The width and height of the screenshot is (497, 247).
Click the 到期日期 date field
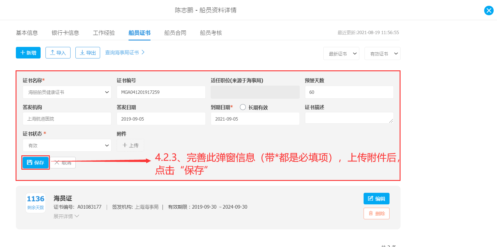click(x=255, y=119)
